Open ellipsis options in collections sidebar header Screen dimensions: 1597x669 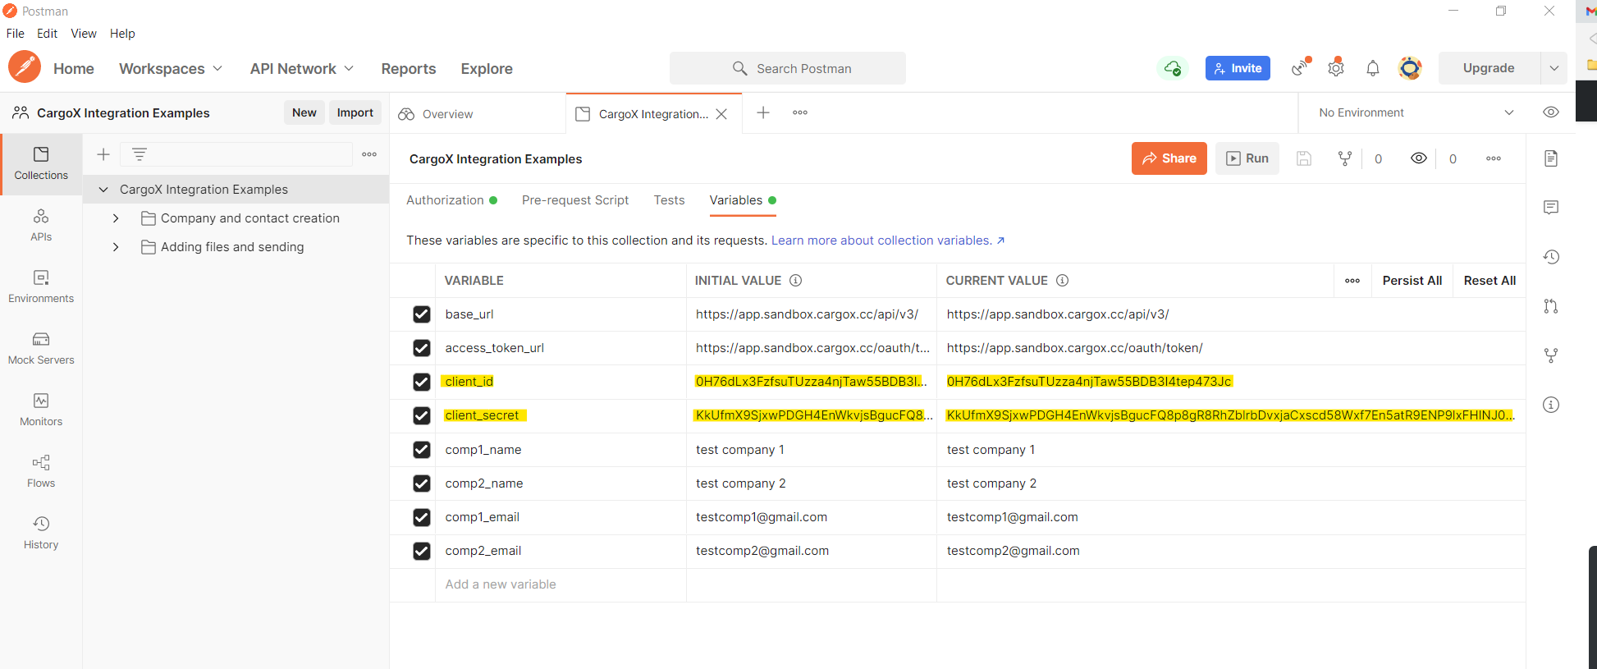pyautogui.click(x=369, y=154)
